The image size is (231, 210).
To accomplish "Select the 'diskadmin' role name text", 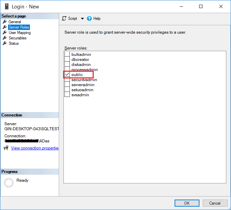I will point(81,65).
